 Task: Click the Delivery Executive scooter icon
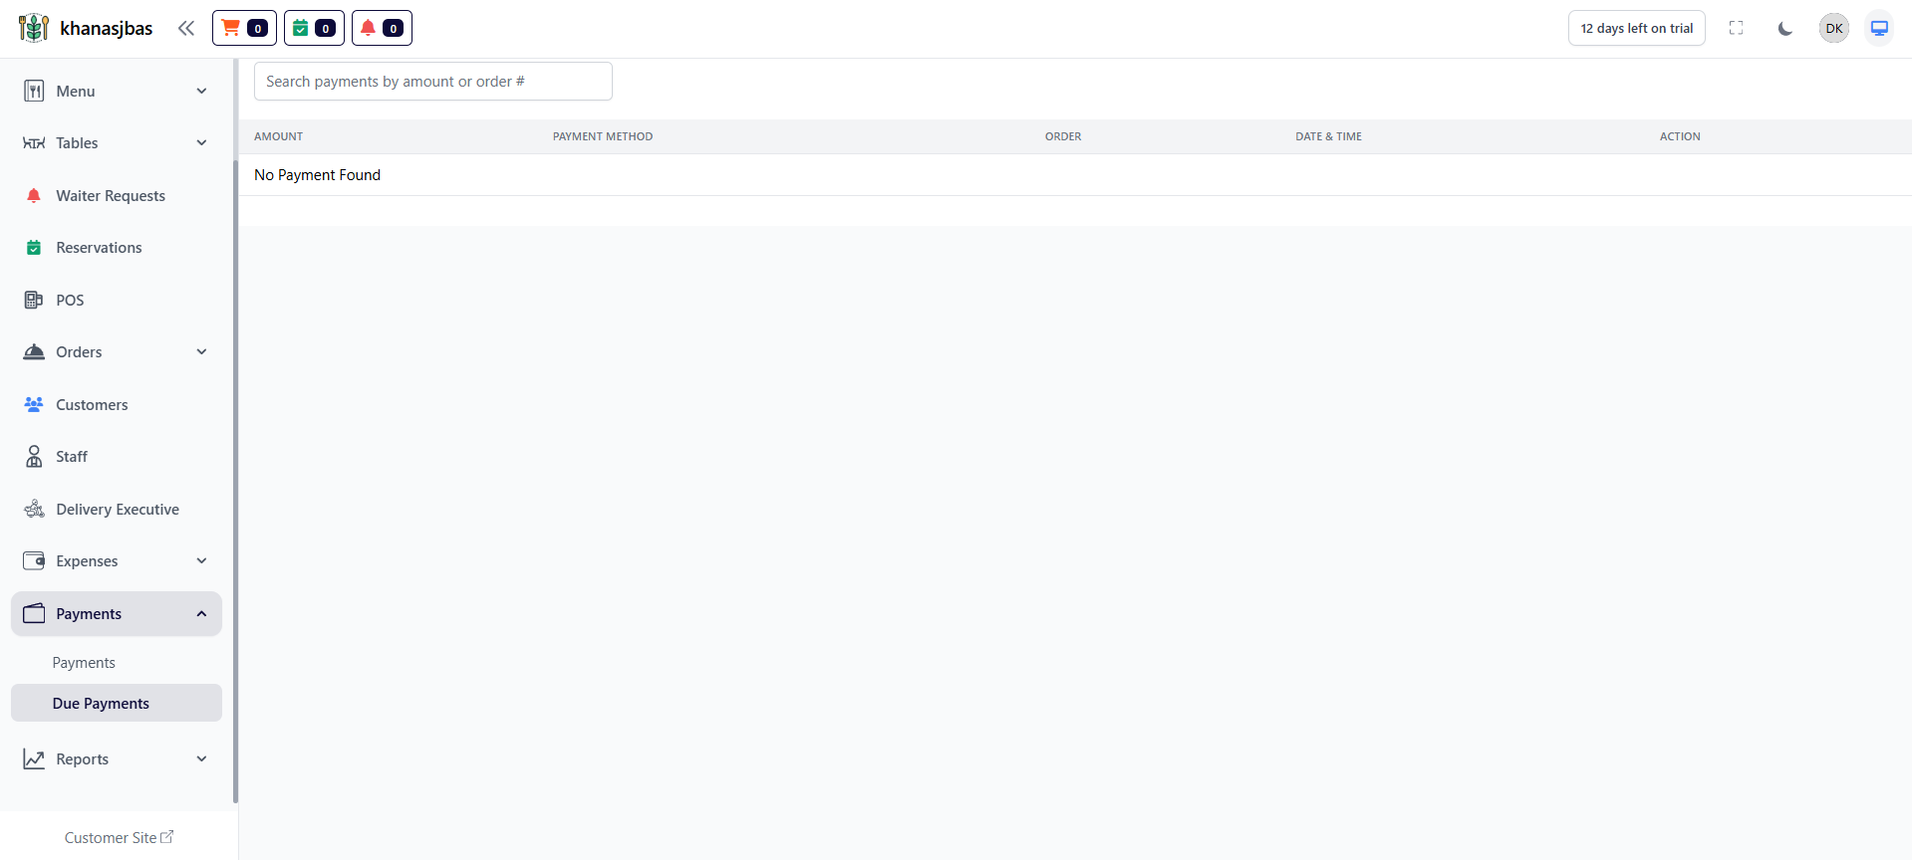[34, 509]
